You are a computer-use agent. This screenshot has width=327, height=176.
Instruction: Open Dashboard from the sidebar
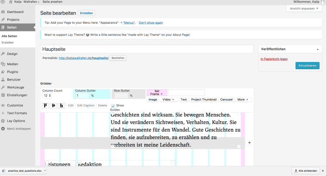point(15,12)
